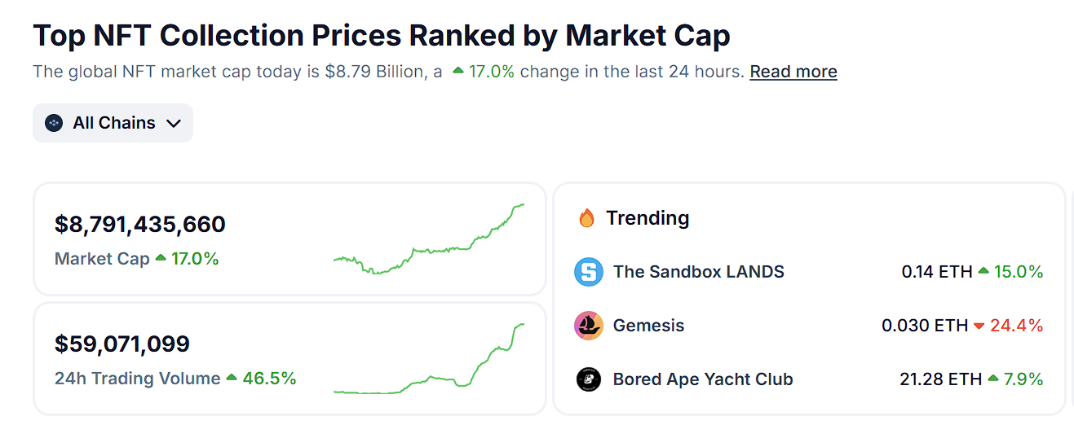
Task: Click green up arrow beside 24h Trading Volume
Action: (232, 378)
